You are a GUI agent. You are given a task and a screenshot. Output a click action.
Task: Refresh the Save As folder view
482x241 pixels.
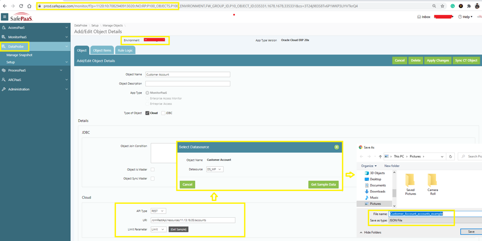(x=450, y=156)
